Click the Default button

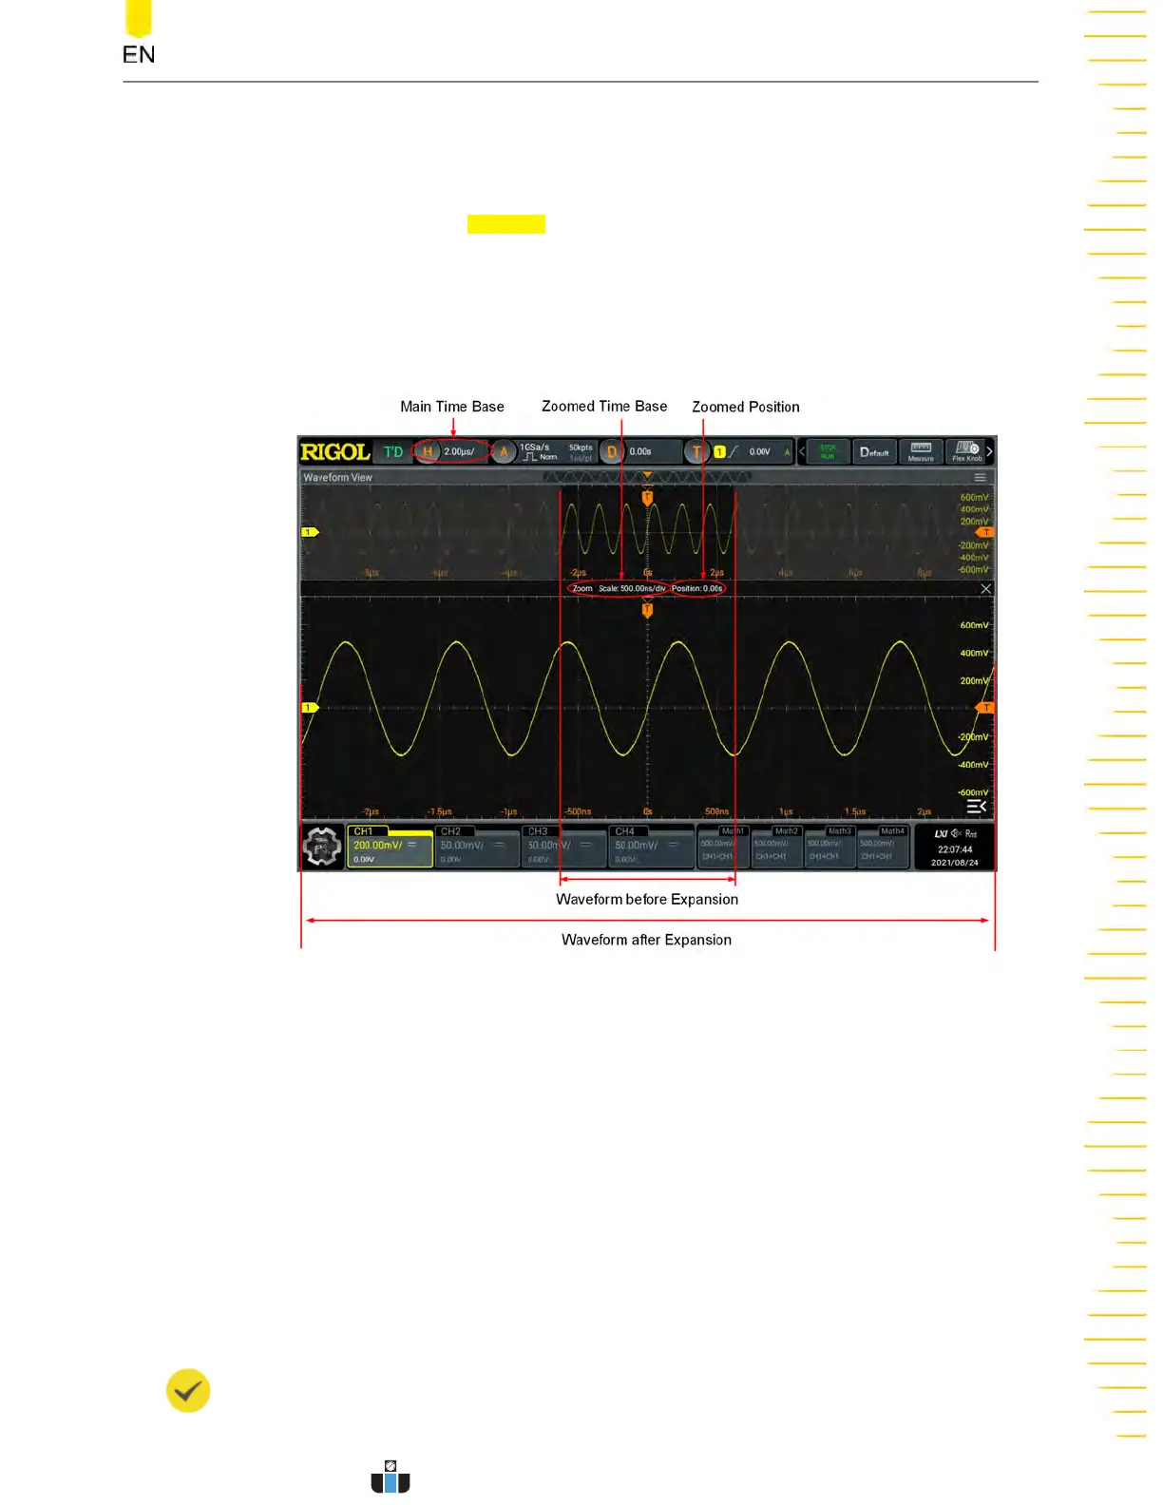point(875,452)
